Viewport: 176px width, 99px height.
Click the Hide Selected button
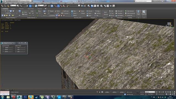(130, 11)
